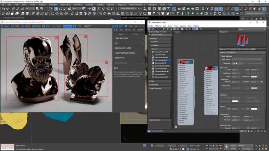Click the tree icon in second toolbar row
The height and width of the screenshot is (151, 269).
pos(188,13)
